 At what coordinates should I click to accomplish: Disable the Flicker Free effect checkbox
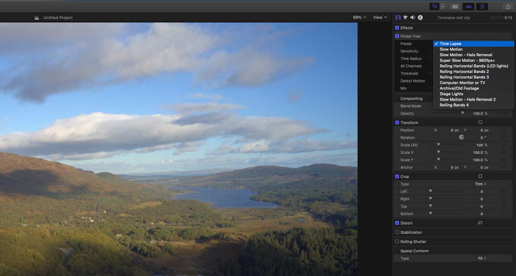(x=397, y=36)
